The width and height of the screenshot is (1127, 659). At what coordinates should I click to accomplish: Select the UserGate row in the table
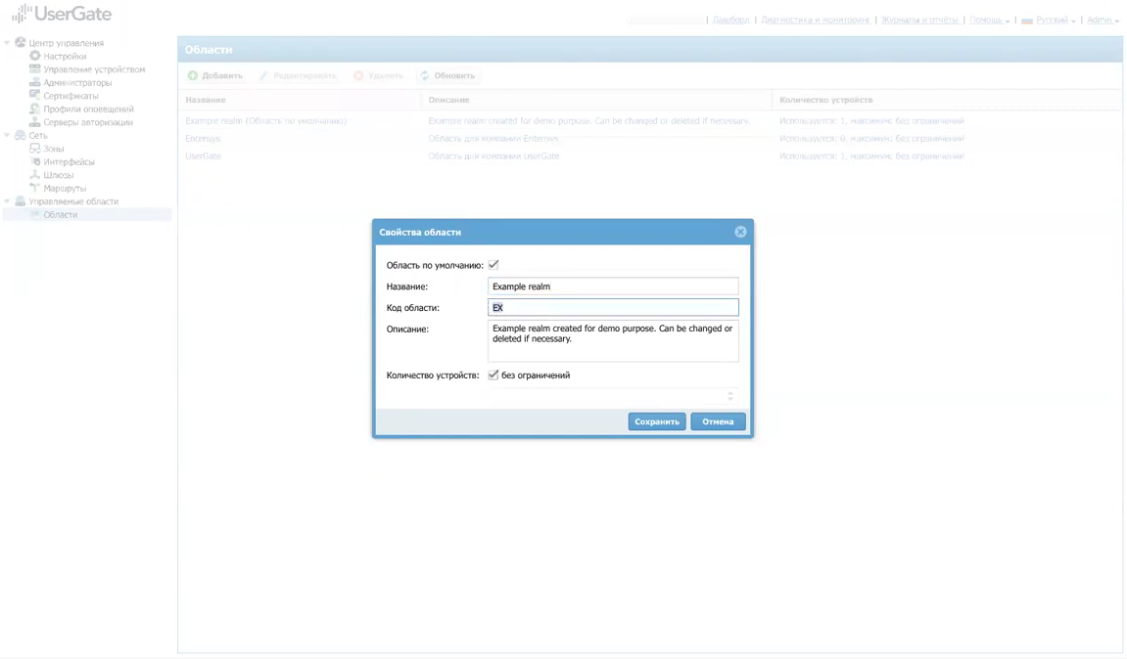[650, 155]
